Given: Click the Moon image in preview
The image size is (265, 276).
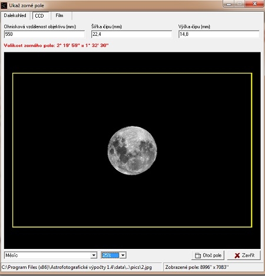Looking at the screenshot, I should pyautogui.click(x=132, y=151).
